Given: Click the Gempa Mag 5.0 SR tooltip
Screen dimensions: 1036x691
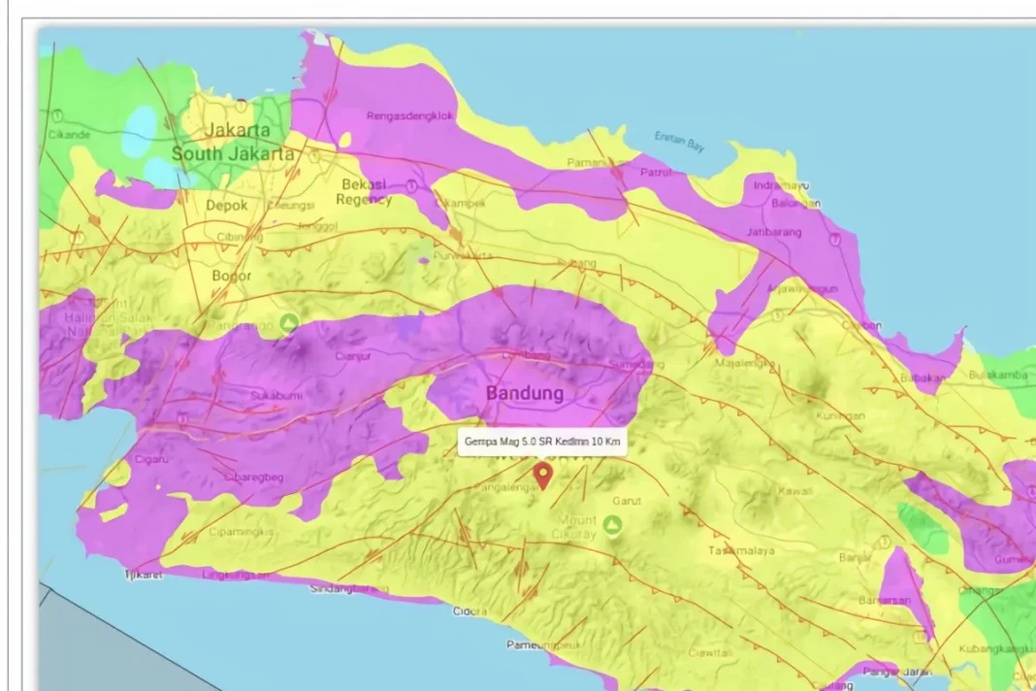Looking at the screenshot, I should tap(542, 441).
